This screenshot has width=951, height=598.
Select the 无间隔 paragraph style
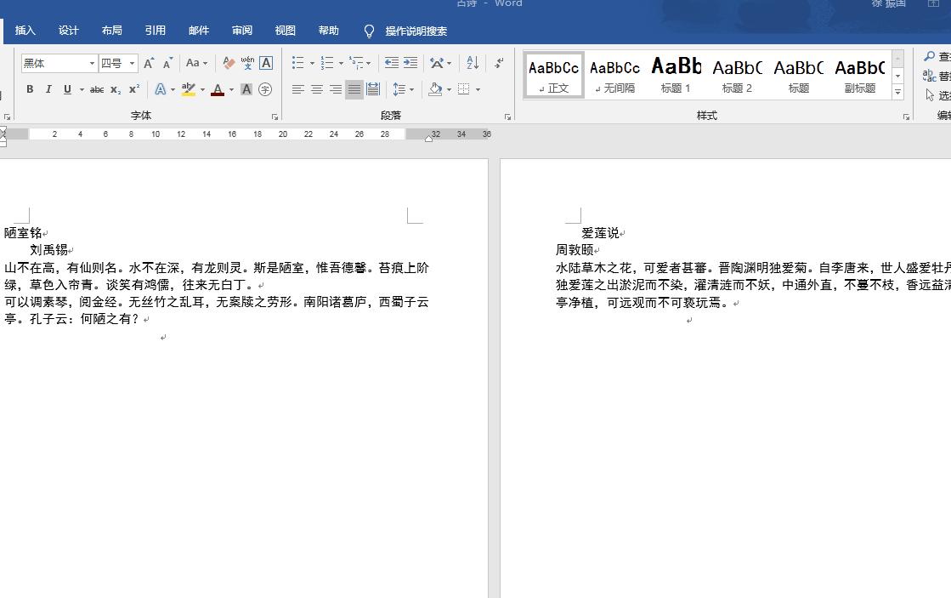click(x=614, y=75)
